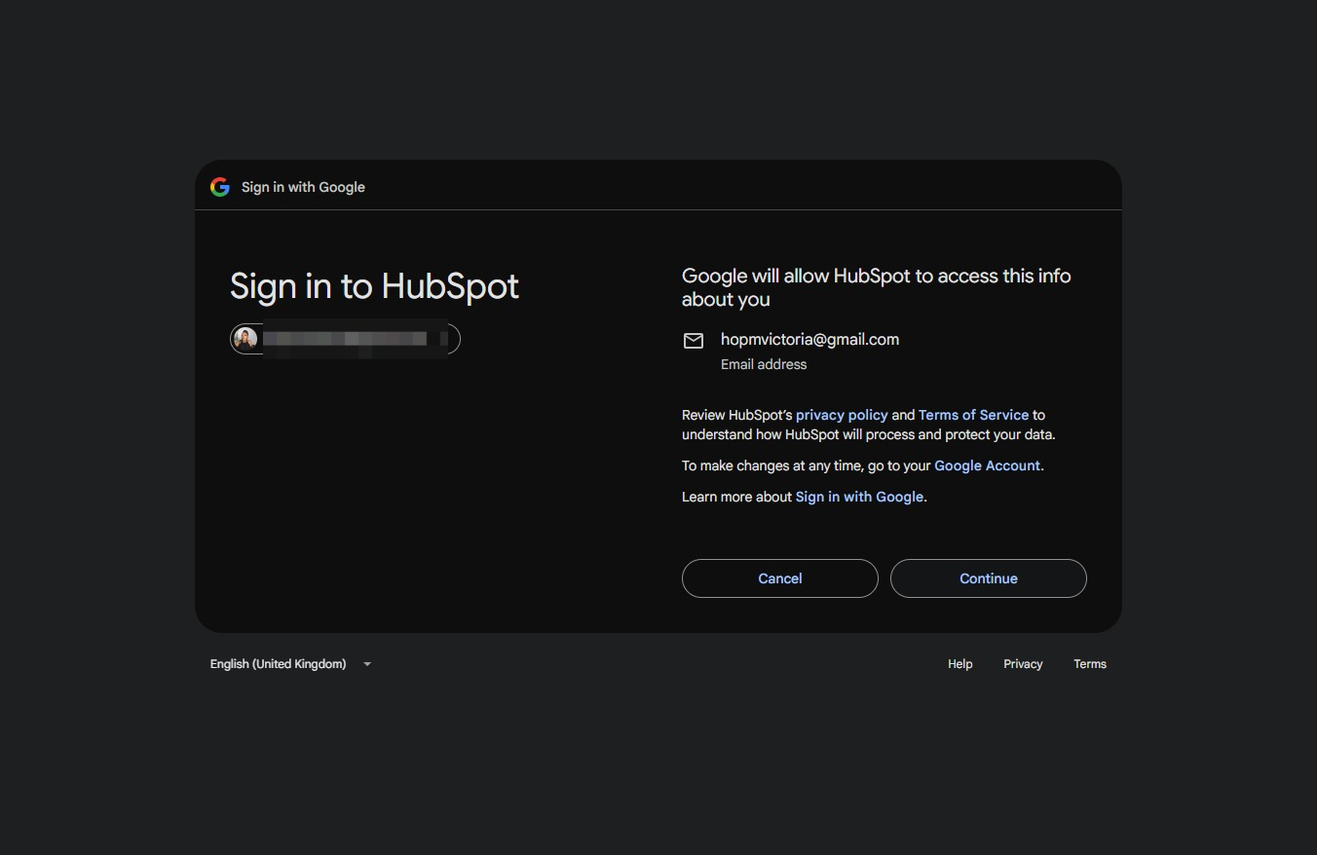1317x855 pixels.
Task: Click the account profile avatar
Action: [245, 339]
